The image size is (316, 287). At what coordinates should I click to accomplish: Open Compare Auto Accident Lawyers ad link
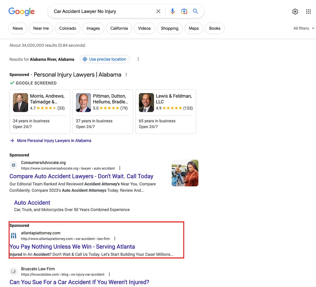pos(81,176)
